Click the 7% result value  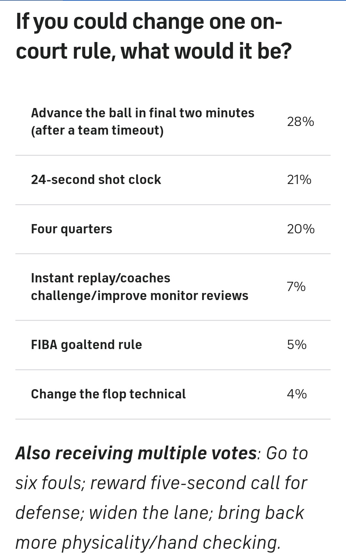[x=296, y=287]
